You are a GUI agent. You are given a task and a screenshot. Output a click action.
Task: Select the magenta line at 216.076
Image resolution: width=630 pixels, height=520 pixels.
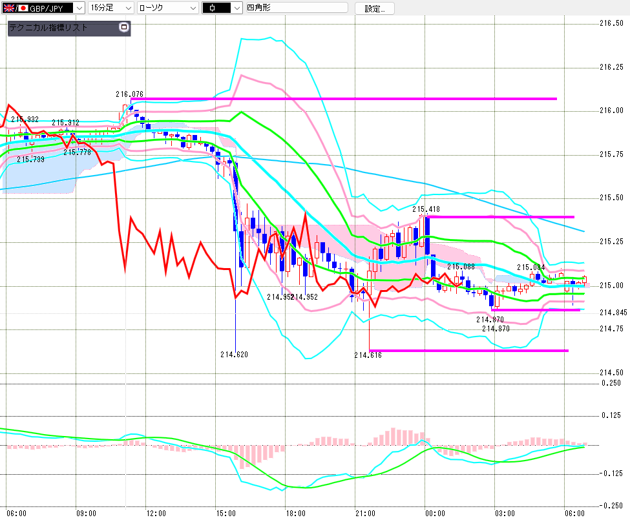pos(344,98)
